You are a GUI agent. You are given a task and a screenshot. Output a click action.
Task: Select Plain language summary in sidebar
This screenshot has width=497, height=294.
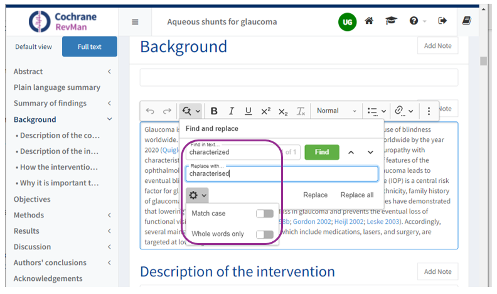tap(57, 87)
